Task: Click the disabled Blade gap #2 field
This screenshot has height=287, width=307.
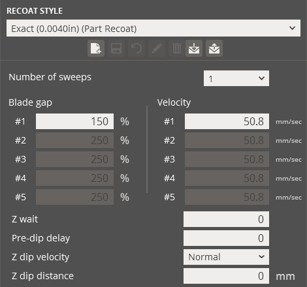Action: (74, 140)
